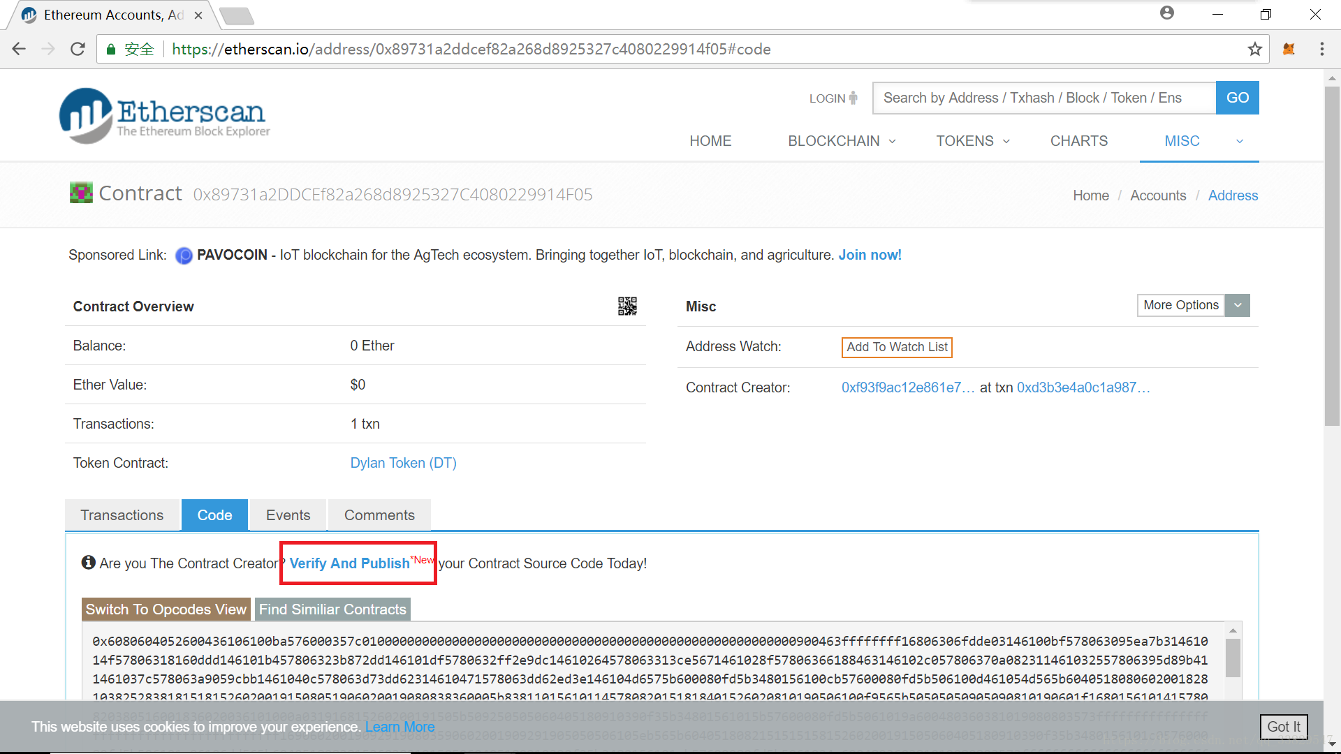Click Address breadcrumb link
Image resolution: width=1341 pixels, height=754 pixels.
[1233, 195]
